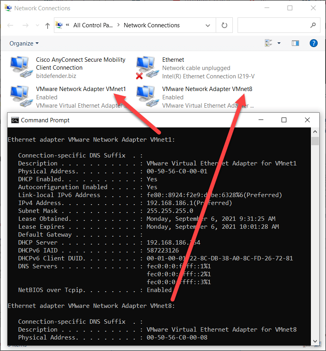Close the Command Prompt window
This screenshot has height=351, width=326.
[307, 120]
